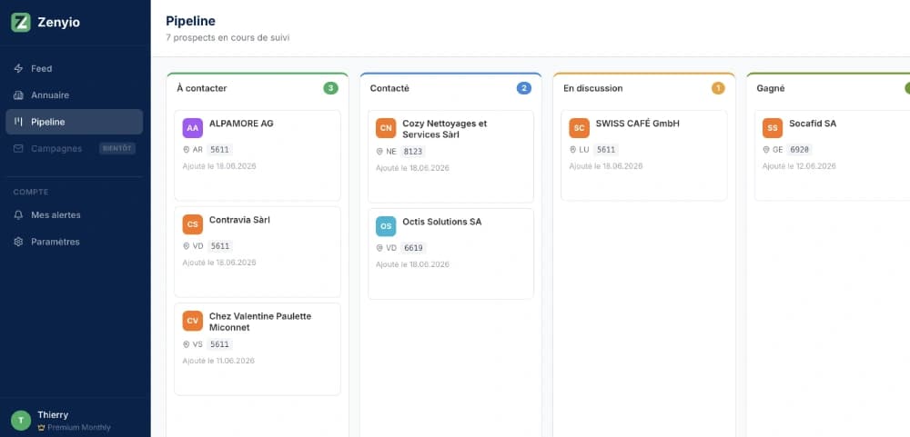The height and width of the screenshot is (437, 910).
Task: Click code 5611 on Contravia Sàrl card
Action: [220, 245]
